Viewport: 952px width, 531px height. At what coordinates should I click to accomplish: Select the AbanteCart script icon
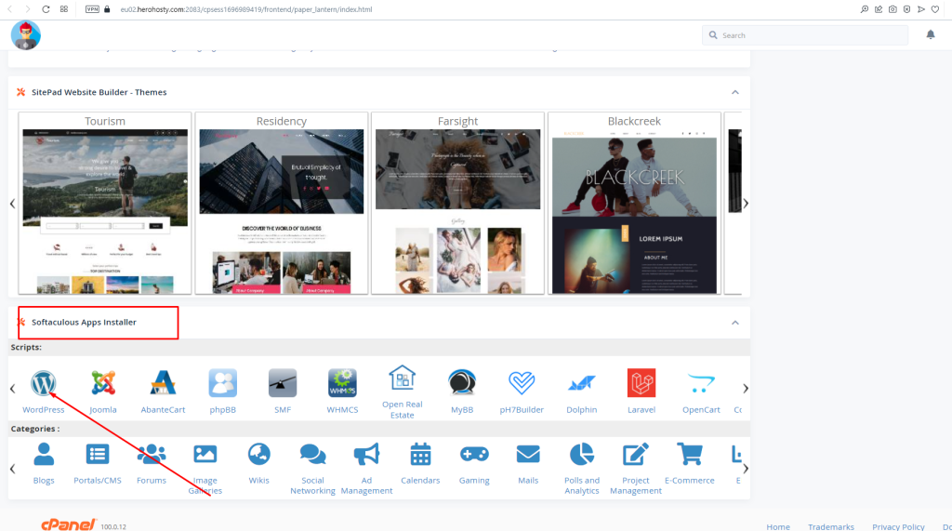pos(163,383)
